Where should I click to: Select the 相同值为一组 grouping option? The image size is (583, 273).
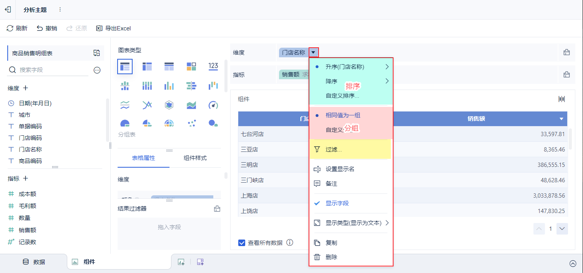click(x=351, y=115)
